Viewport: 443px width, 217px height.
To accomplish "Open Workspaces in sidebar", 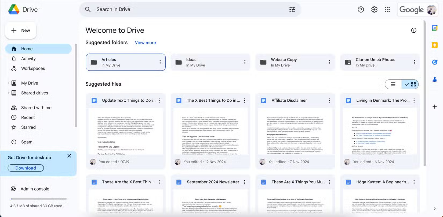I will [x=38, y=68].
